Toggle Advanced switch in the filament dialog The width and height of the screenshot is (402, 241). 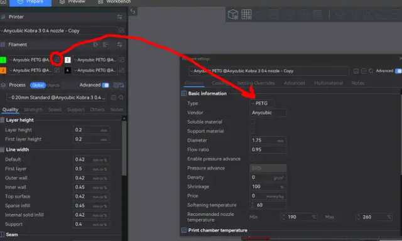pos(398,71)
